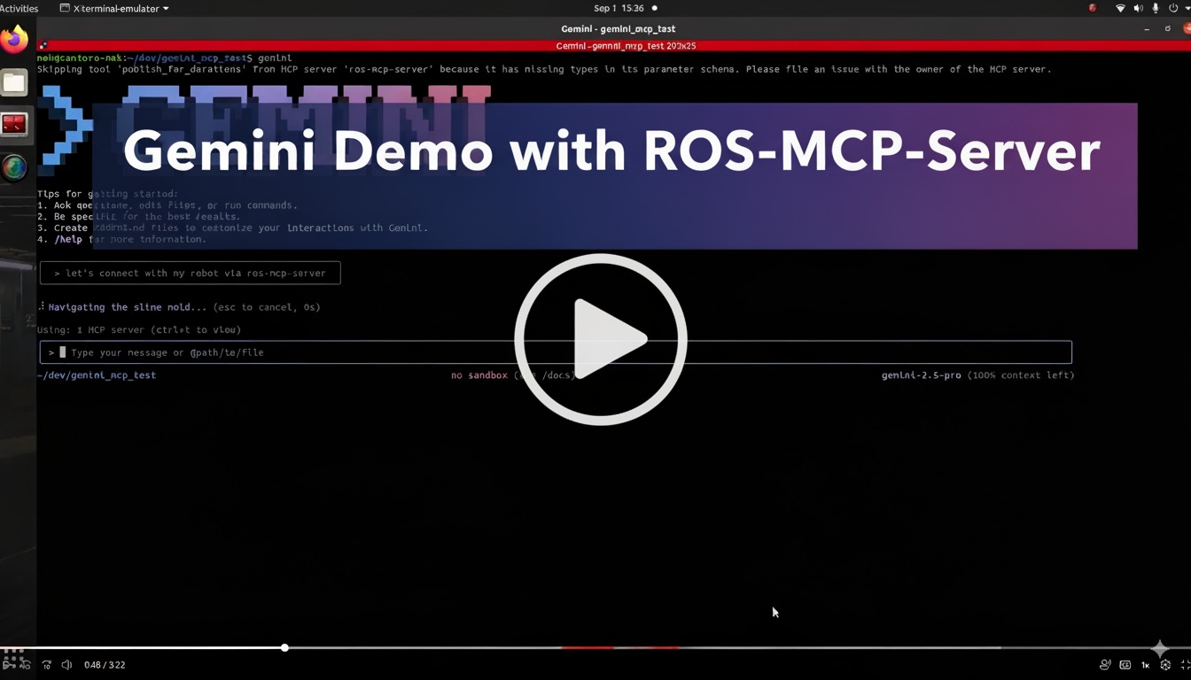Toggle fullscreen mode for the video
This screenshot has width=1191, height=680.
coord(1186,665)
